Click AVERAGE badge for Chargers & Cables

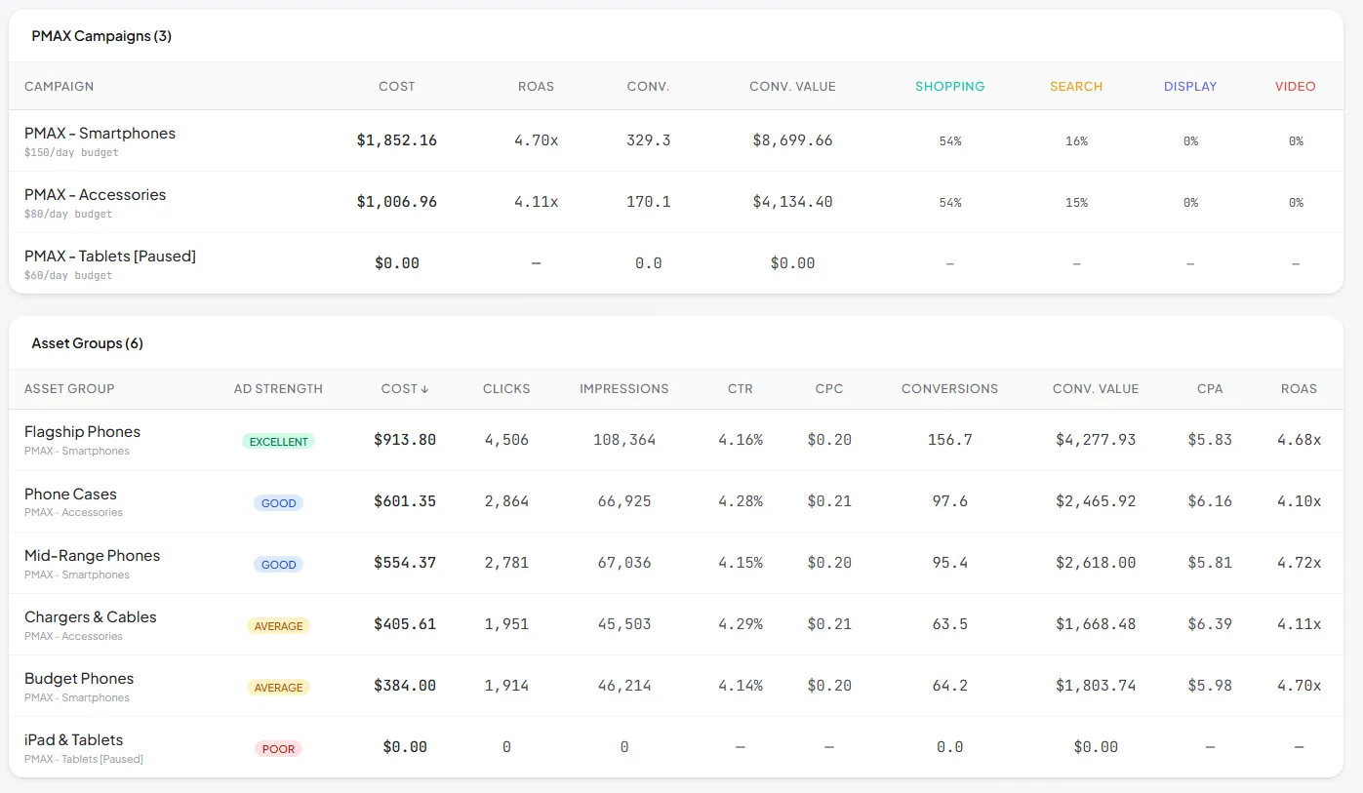[278, 626]
